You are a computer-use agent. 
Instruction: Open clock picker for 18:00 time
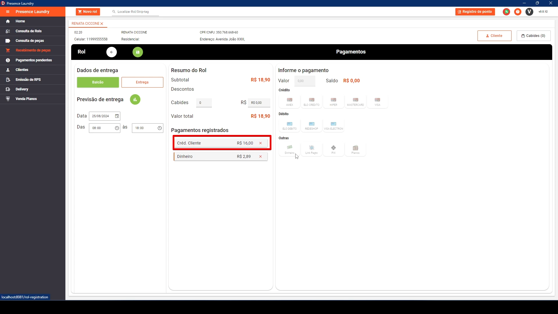(x=160, y=128)
